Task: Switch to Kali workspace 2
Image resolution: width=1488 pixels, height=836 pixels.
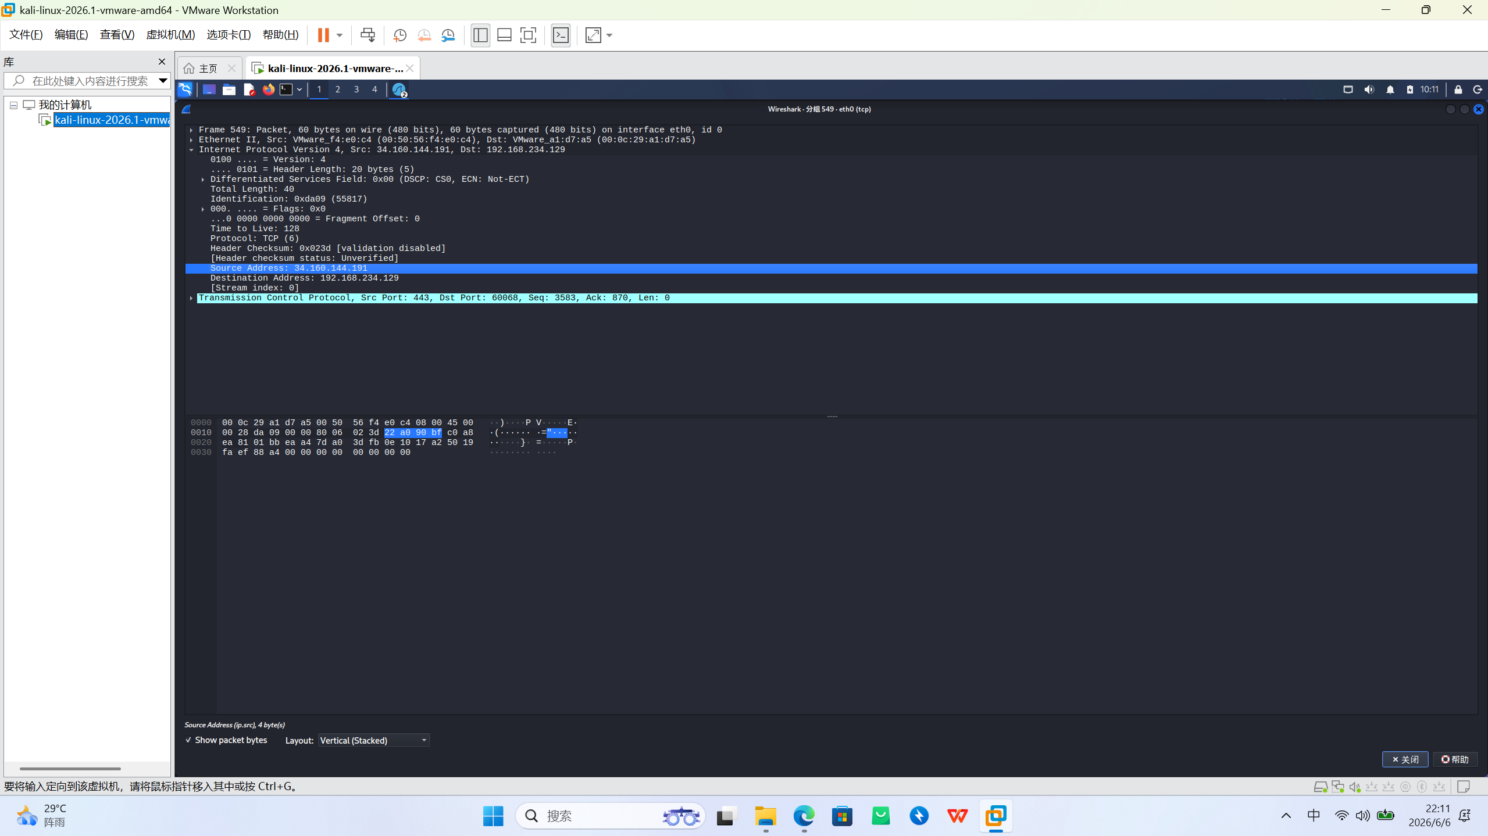Action: tap(337, 89)
